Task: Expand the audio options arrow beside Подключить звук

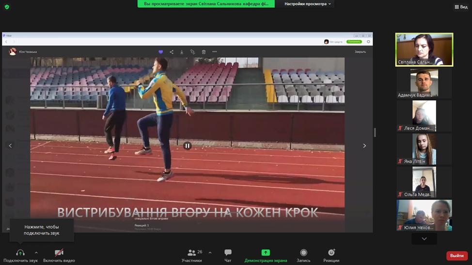Action: (x=36, y=252)
